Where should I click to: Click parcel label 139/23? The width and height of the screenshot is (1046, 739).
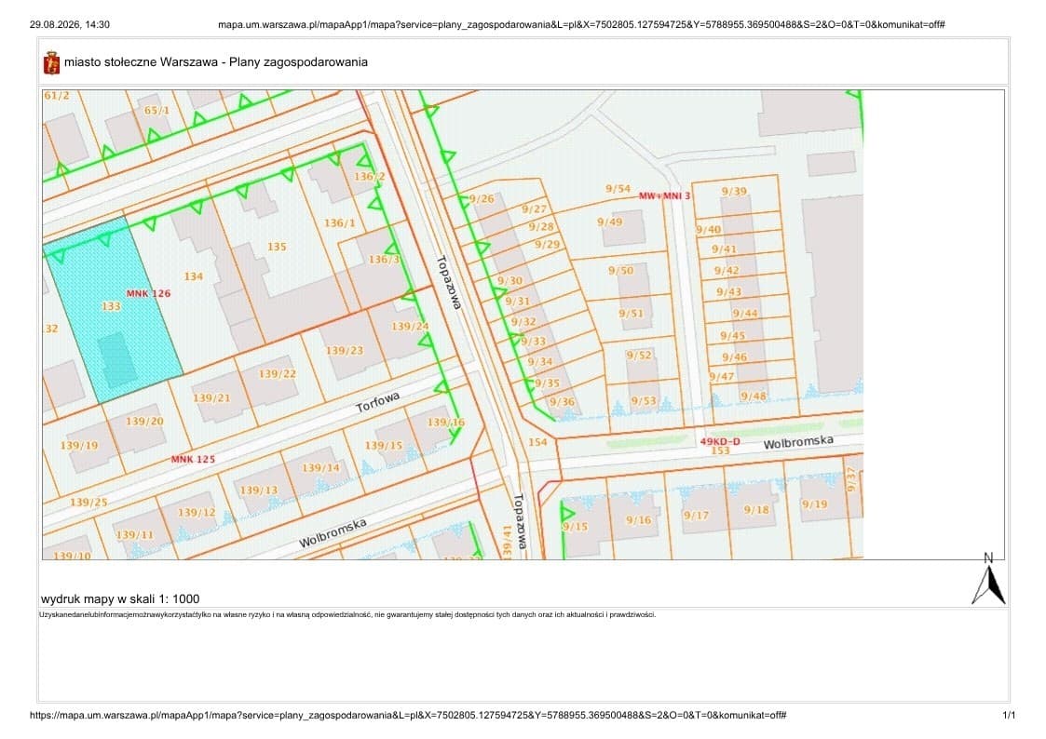345,351
